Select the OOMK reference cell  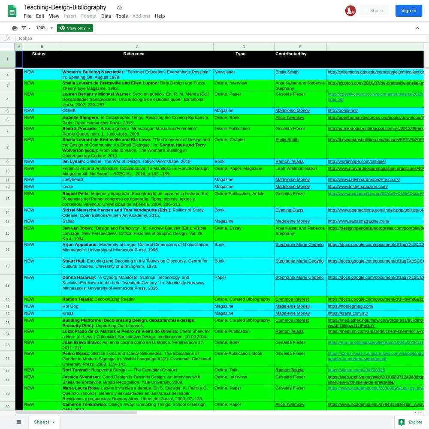click(137, 111)
